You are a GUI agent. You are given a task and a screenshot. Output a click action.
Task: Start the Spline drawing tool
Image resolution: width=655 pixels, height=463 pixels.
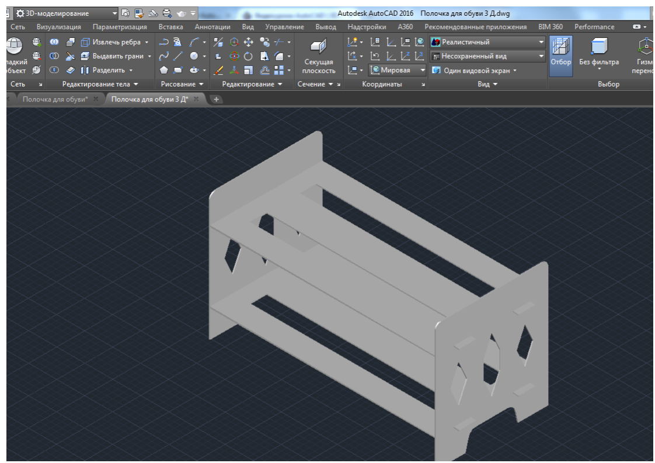163,56
